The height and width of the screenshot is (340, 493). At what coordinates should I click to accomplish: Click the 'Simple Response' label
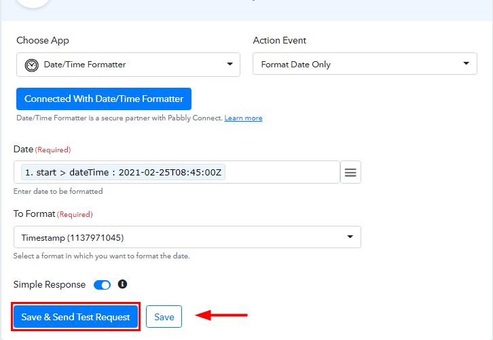50,285
